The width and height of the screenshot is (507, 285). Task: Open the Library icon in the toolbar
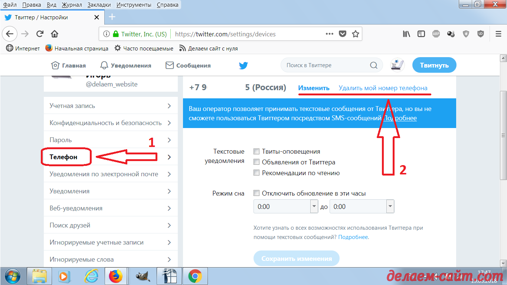tap(407, 34)
